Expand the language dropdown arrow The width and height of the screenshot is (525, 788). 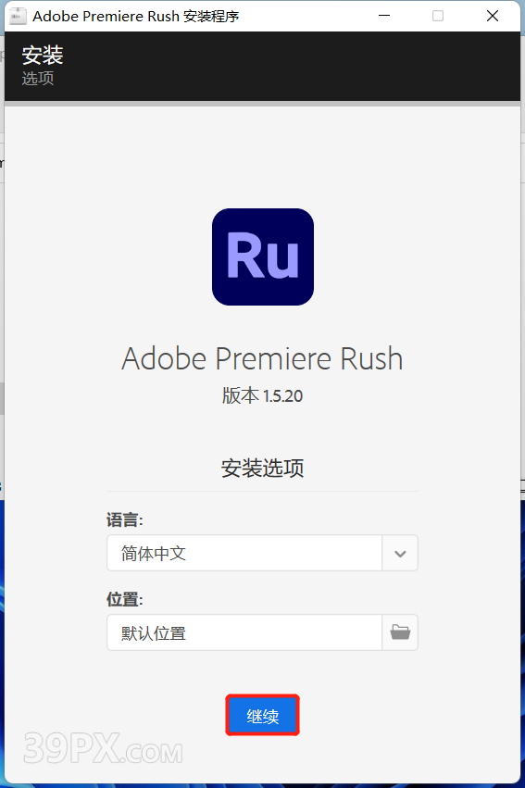pyautogui.click(x=400, y=554)
